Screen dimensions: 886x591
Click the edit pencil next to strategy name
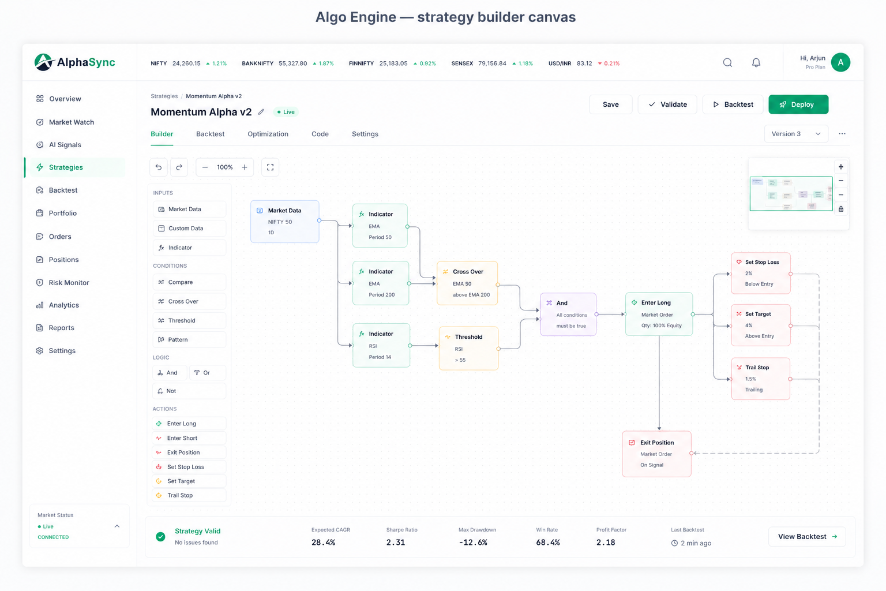pyautogui.click(x=261, y=112)
